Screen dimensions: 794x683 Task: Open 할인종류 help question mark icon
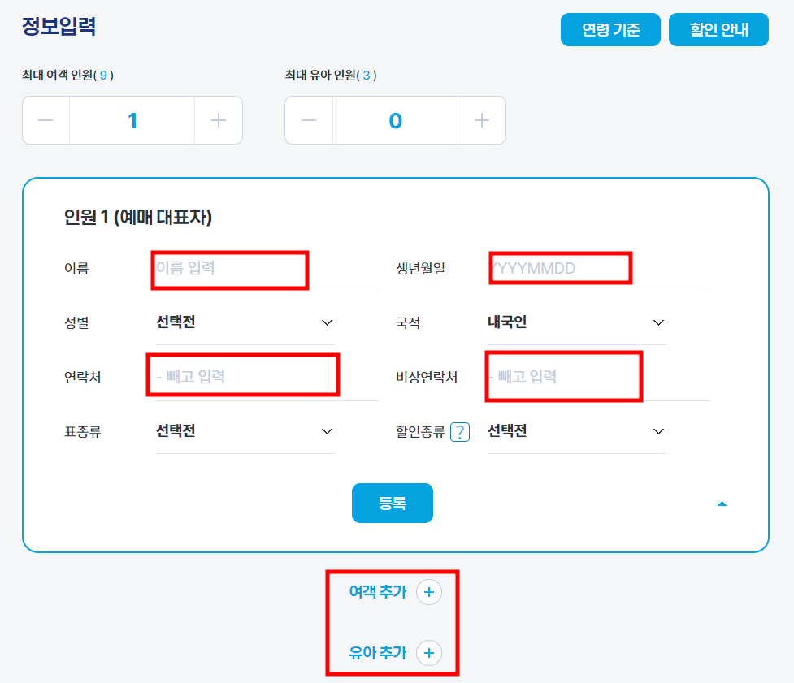click(x=460, y=431)
